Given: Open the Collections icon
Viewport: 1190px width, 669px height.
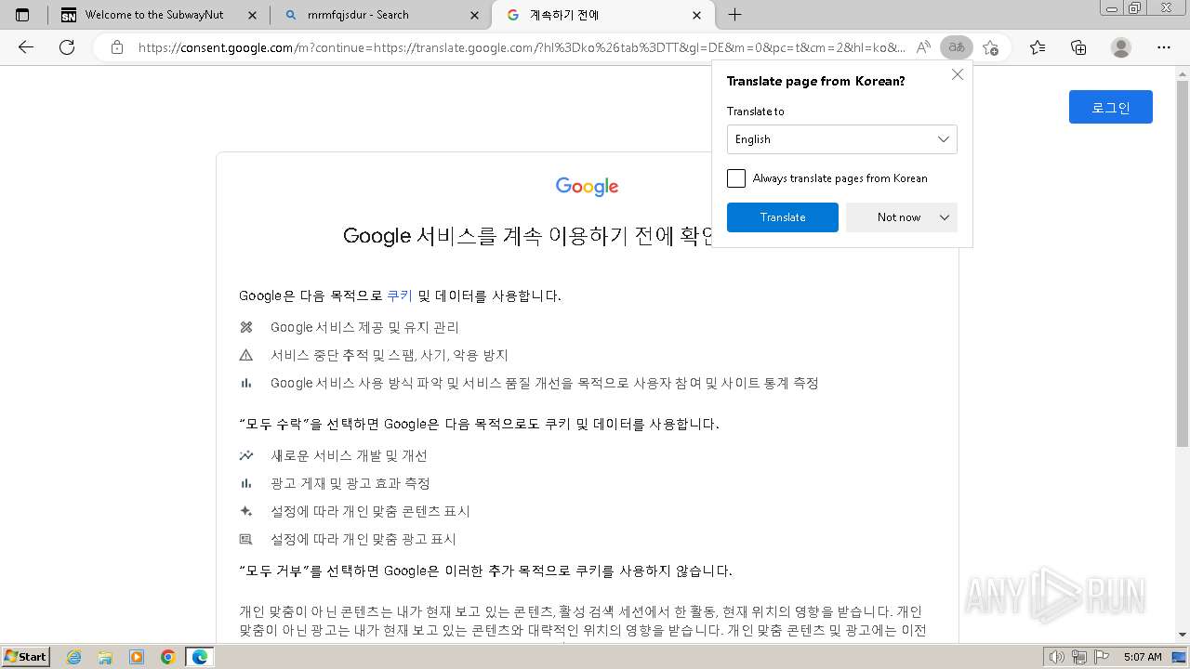Looking at the screenshot, I should [x=1078, y=47].
